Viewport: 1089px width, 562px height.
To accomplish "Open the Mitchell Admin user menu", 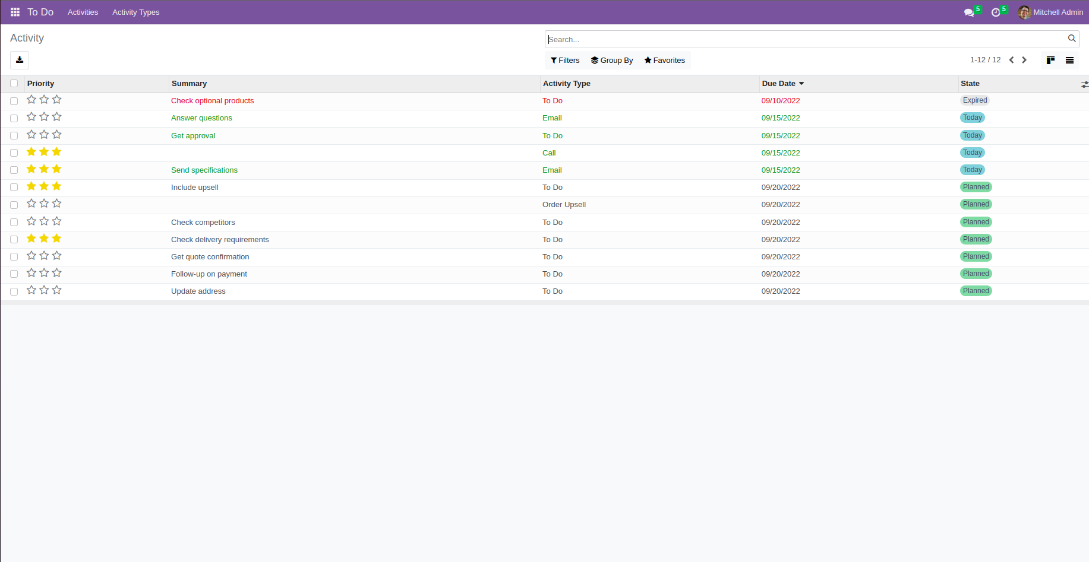I will [1050, 12].
